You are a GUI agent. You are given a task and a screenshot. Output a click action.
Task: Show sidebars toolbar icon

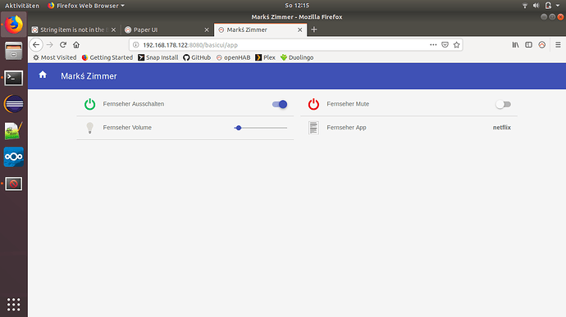pyautogui.click(x=529, y=45)
